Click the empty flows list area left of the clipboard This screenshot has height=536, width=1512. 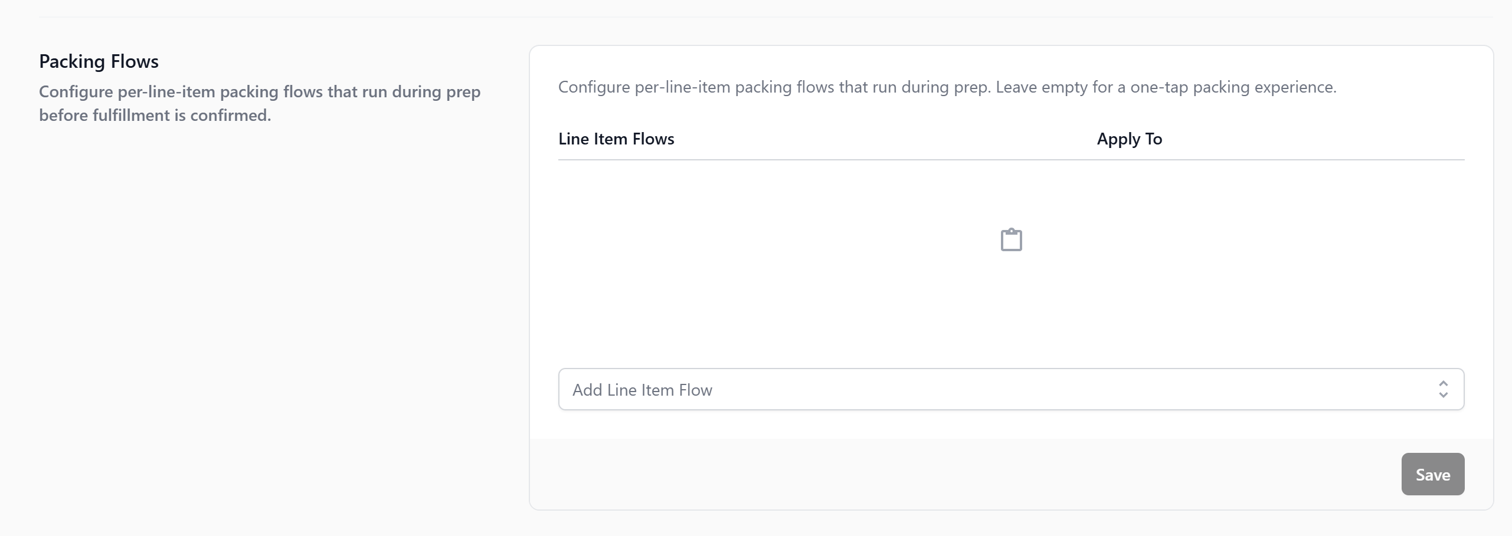767,248
